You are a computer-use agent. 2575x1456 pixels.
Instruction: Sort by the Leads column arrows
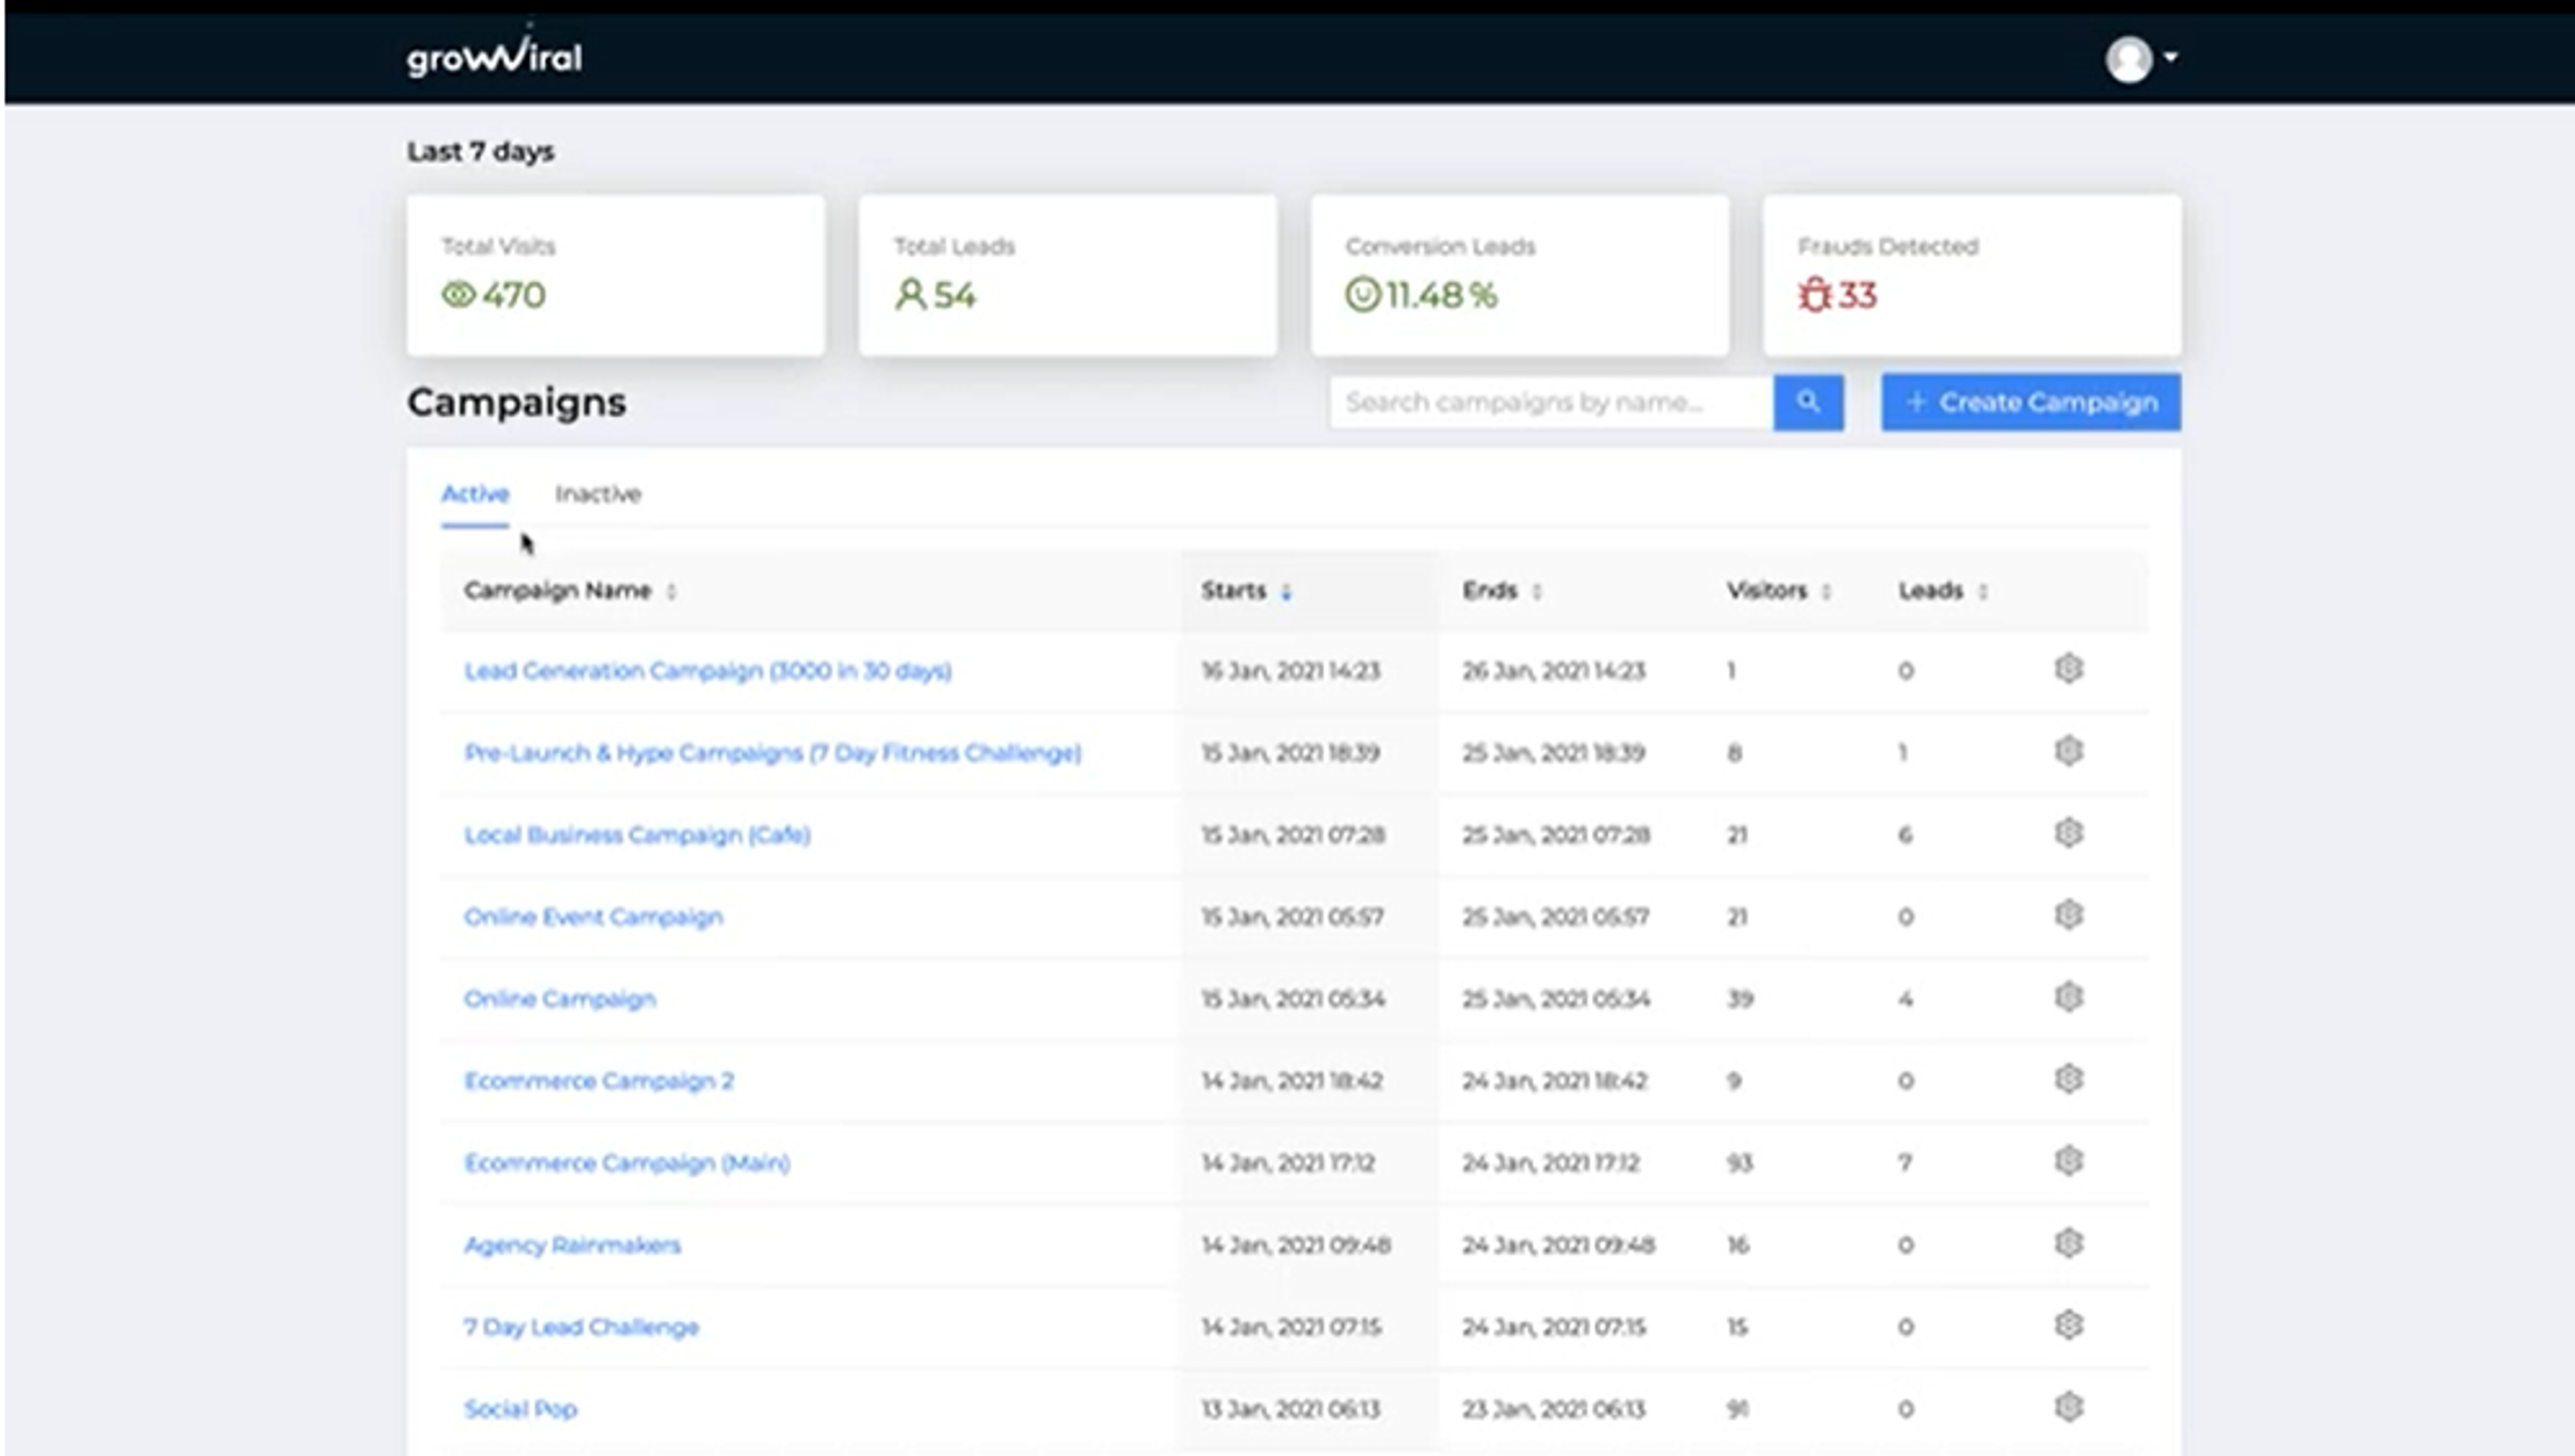click(1982, 591)
